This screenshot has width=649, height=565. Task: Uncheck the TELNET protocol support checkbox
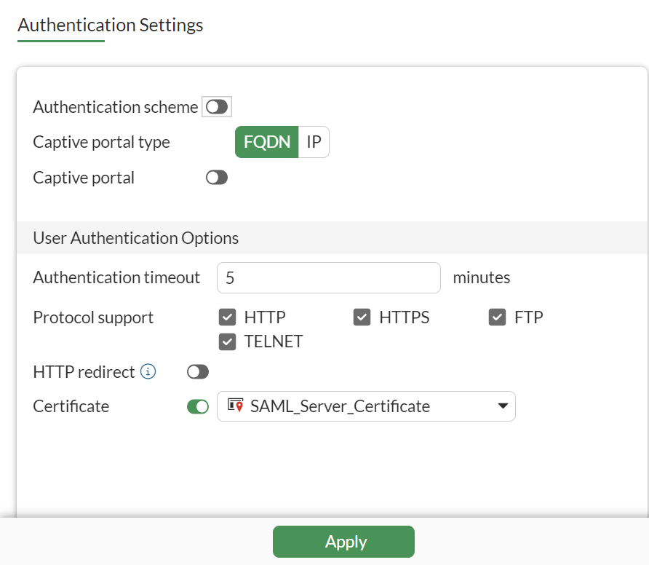pos(227,341)
